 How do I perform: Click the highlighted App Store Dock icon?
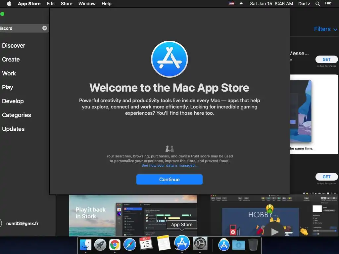[182, 243]
